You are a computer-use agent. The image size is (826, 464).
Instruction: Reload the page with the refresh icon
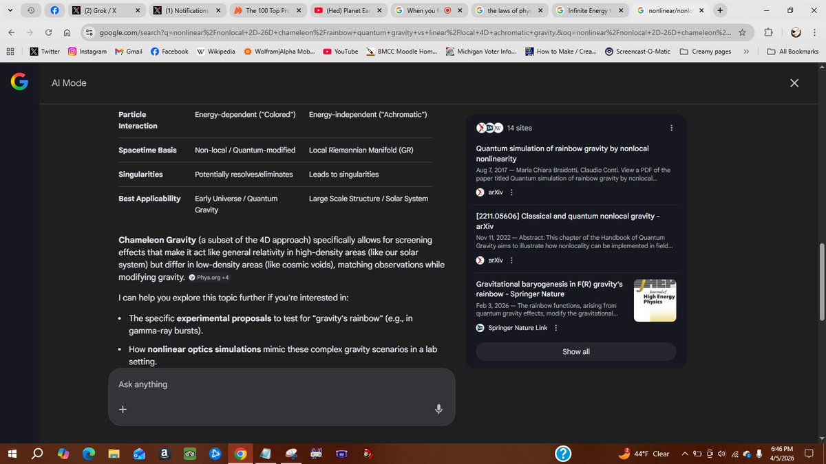tap(49, 32)
